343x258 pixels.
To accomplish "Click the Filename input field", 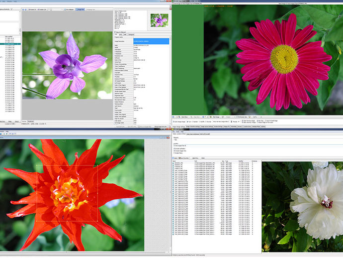I will pos(258,139).
